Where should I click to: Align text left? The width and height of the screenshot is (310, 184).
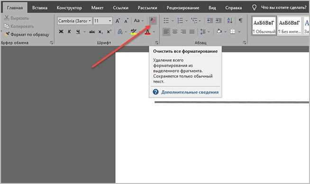click(166, 32)
